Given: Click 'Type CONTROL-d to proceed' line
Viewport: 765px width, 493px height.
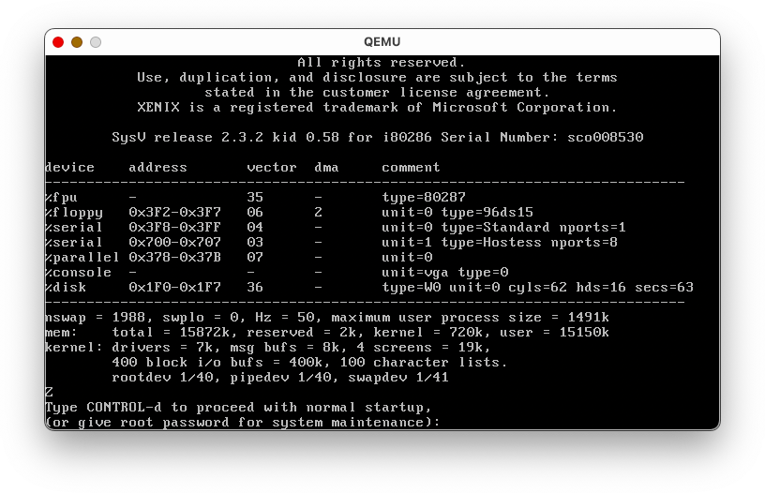Looking at the screenshot, I should 238,408.
